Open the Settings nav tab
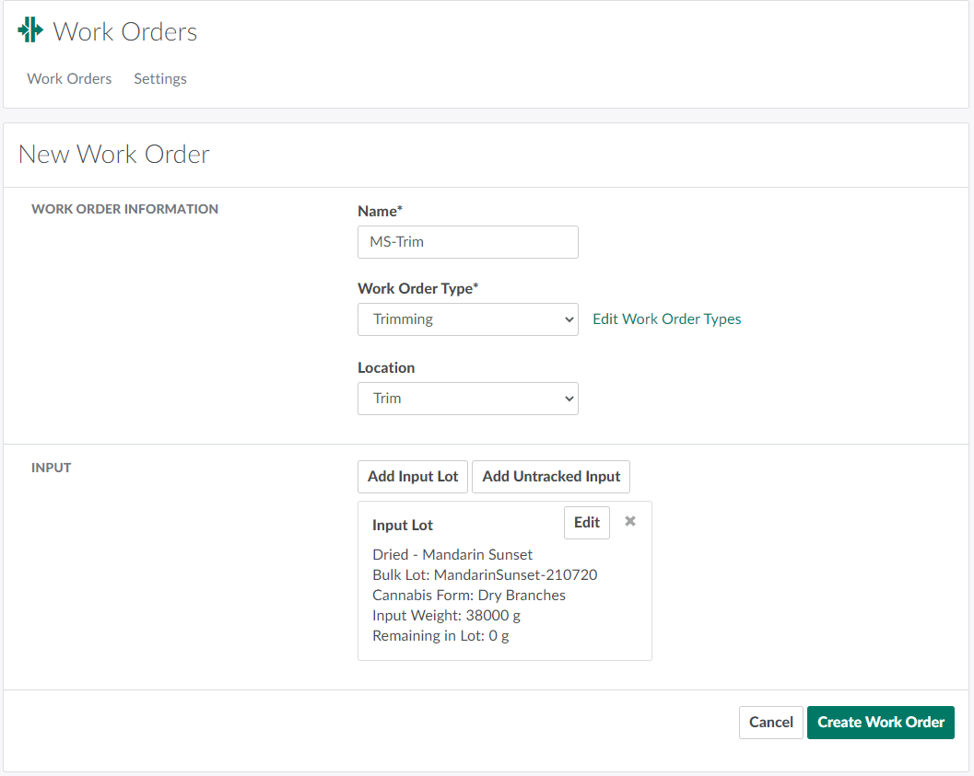This screenshot has height=776, width=974. tap(160, 79)
